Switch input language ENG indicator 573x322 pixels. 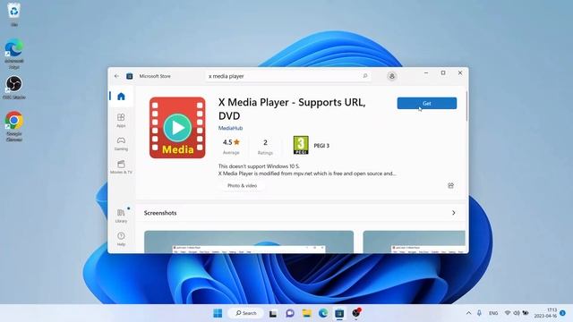[493, 313]
